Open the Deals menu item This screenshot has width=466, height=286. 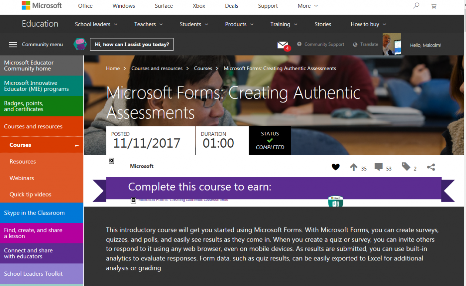tap(232, 6)
